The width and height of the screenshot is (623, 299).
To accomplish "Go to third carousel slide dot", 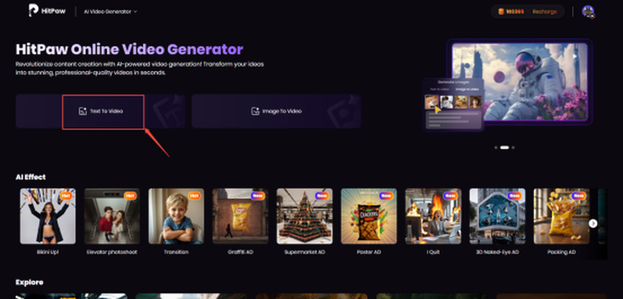I will (x=513, y=148).
